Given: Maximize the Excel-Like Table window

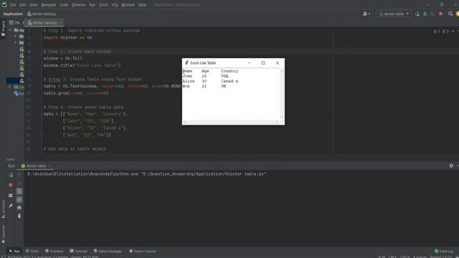Looking at the screenshot, I should click(263, 63).
